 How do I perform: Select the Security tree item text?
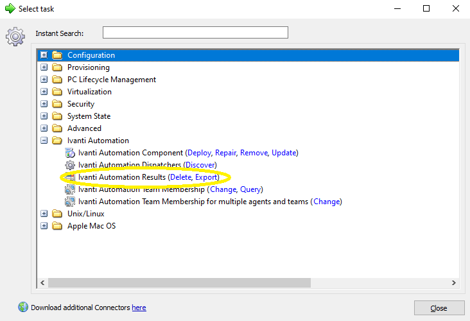click(81, 104)
